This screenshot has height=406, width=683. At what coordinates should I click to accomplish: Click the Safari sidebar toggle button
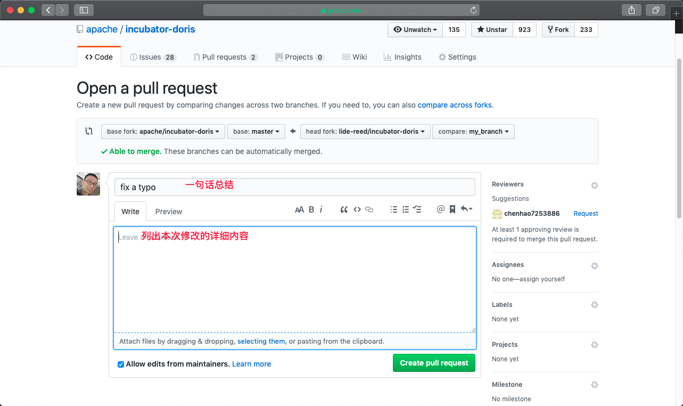point(84,10)
